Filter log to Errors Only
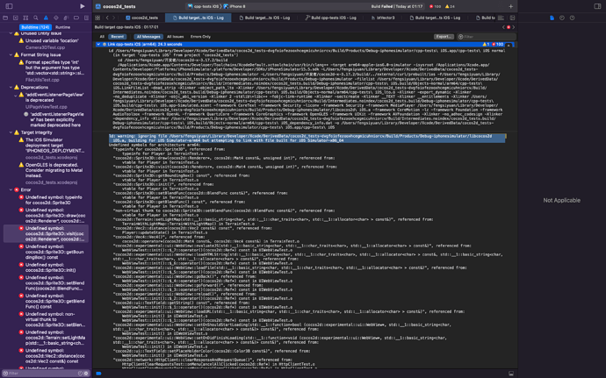606x378 pixels. [200, 37]
